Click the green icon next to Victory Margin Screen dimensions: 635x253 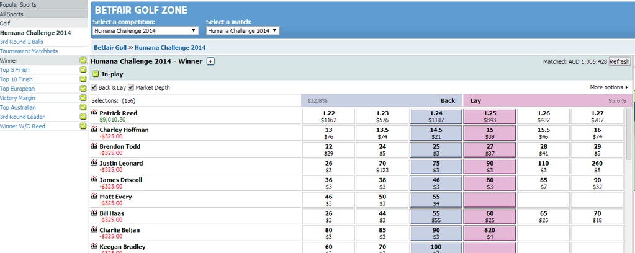[x=83, y=98]
